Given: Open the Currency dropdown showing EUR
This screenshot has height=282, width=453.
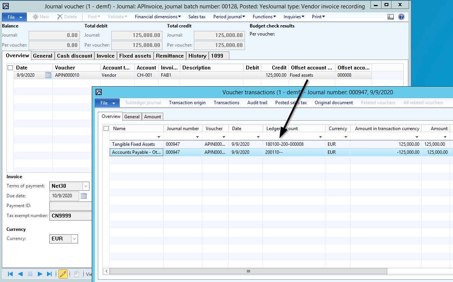Looking at the screenshot, I should [x=74, y=239].
